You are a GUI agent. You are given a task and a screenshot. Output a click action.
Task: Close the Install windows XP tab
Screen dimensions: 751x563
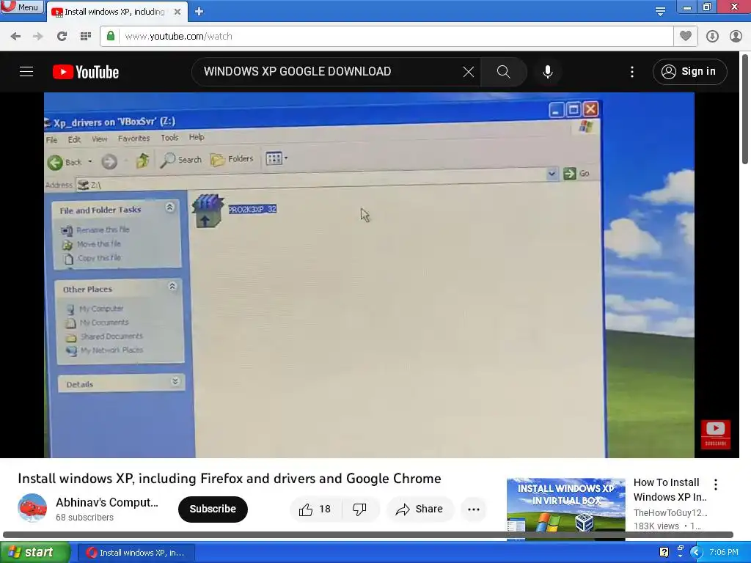tap(177, 12)
